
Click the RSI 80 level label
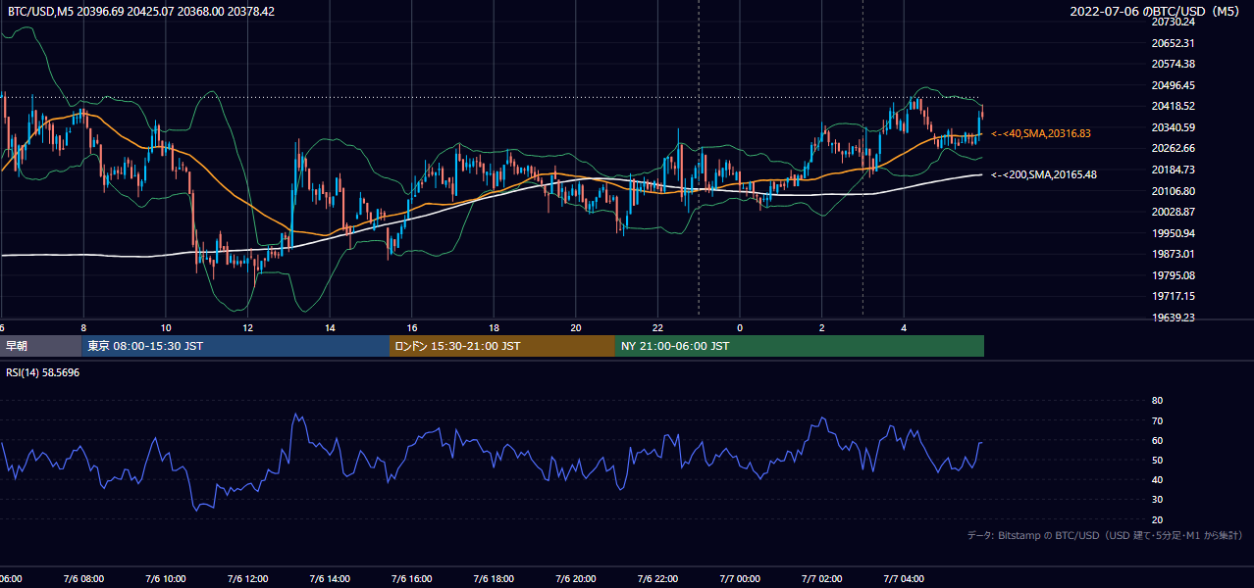coord(1157,401)
